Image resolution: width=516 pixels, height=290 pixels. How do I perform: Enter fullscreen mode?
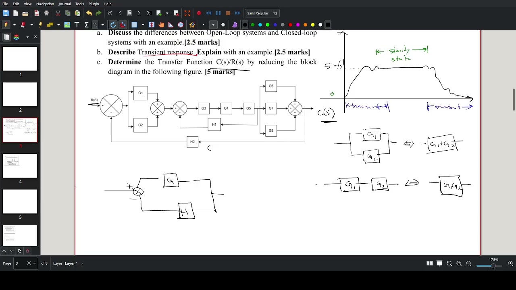coord(187,13)
